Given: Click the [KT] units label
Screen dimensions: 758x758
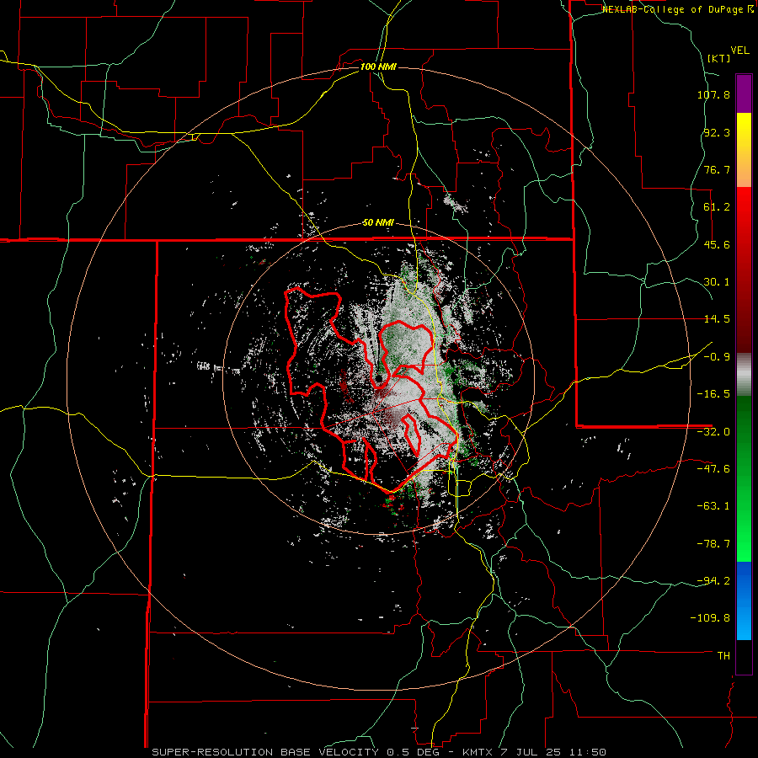Looking at the screenshot, I should pyautogui.click(x=719, y=58).
